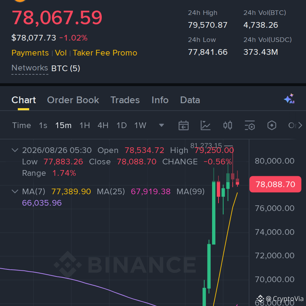Click the 24h Low value 77,841.66
Viewport: 306px width, 306px height.
208,52
